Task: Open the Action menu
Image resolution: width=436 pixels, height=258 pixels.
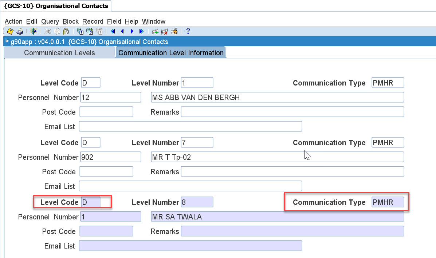Action: [x=13, y=21]
